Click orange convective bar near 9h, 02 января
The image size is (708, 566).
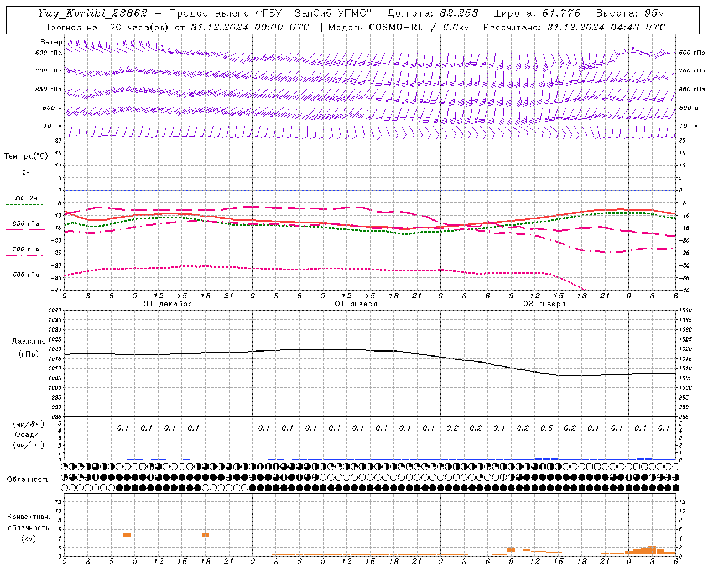[x=511, y=550]
